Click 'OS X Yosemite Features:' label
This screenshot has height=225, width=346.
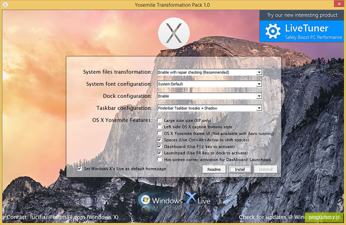pyautogui.click(x=122, y=120)
